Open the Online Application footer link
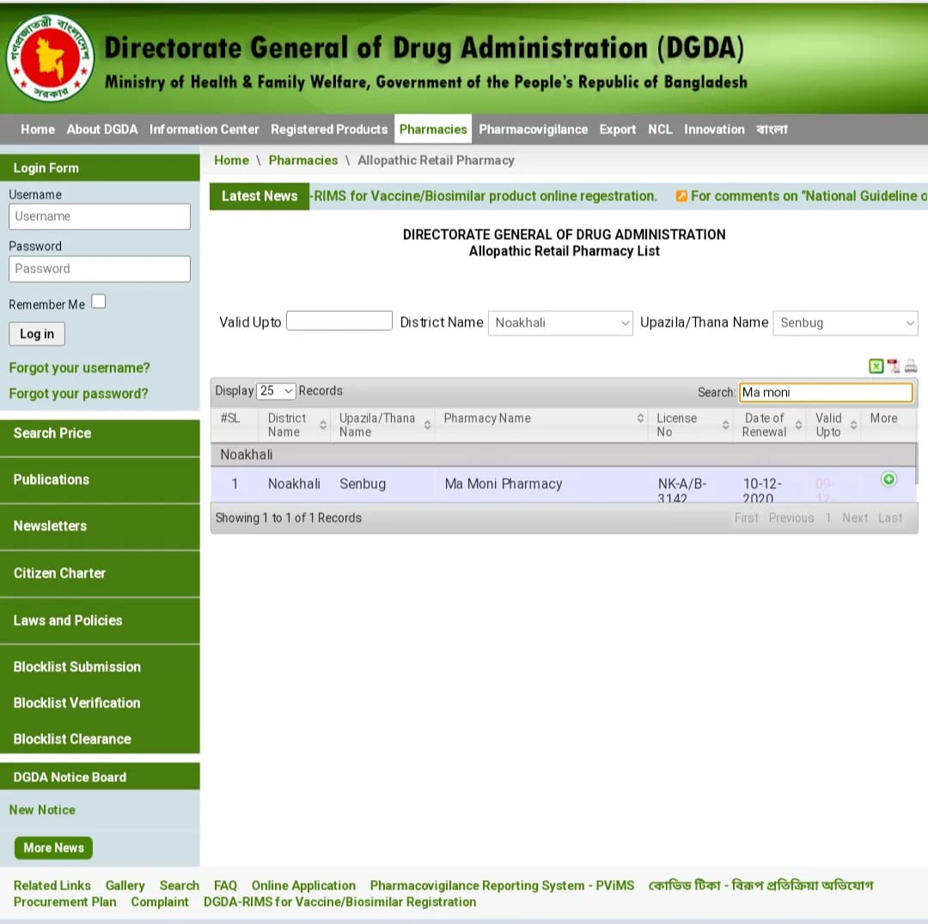This screenshot has width=928, height=924. (x=303, y=885)
